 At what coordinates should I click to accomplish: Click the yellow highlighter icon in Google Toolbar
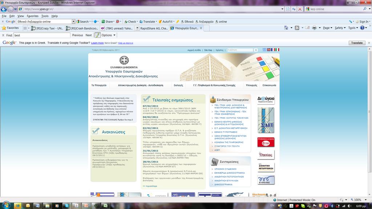tap(177, 21)
